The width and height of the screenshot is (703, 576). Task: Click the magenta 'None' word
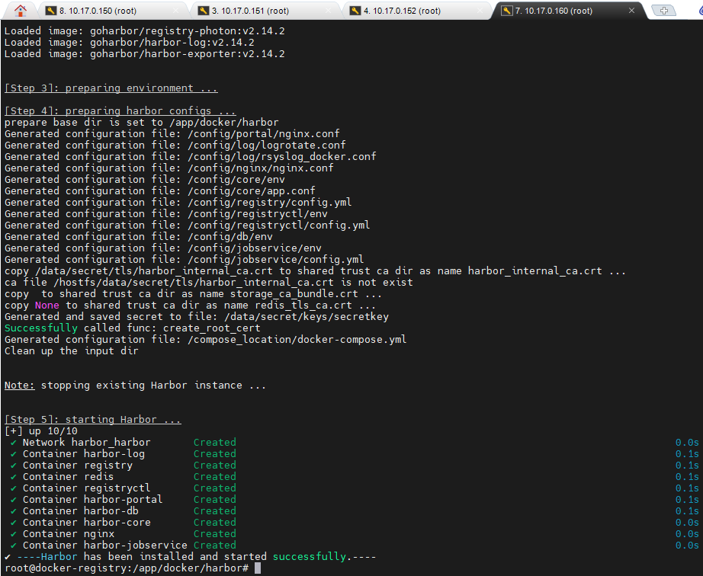pyautogui.click(x=47, y=305)
